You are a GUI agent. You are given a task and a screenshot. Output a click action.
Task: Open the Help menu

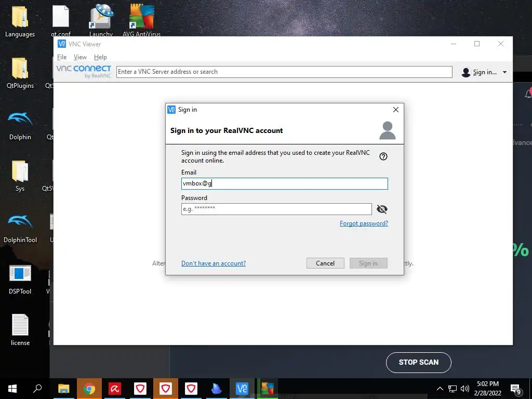[x=100, y=57]
